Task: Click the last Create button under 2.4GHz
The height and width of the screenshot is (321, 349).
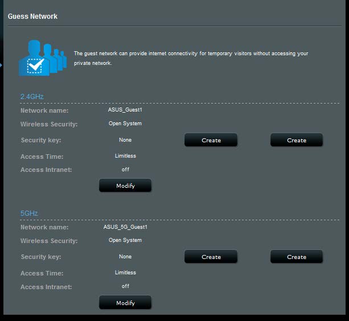Action: pos(297,140)
